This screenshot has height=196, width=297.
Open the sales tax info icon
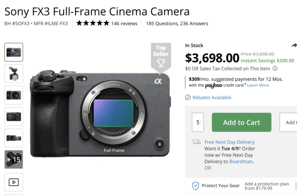[274, 68]
